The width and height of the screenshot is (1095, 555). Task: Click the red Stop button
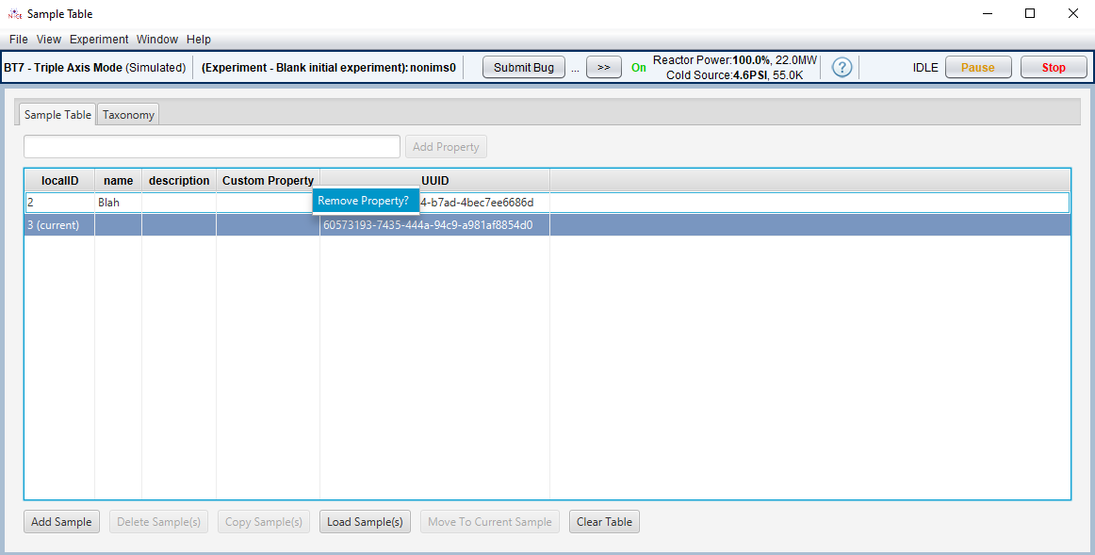click(x=1053, y=68)
